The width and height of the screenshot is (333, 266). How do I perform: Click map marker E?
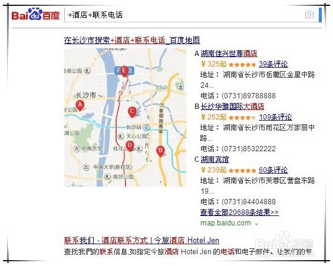pyautogui.click(x=124, y=71)
